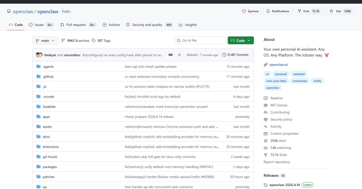Click the Security policy scale icon
The width and height of the screenshot is (362, 189).
pos(265,119)
